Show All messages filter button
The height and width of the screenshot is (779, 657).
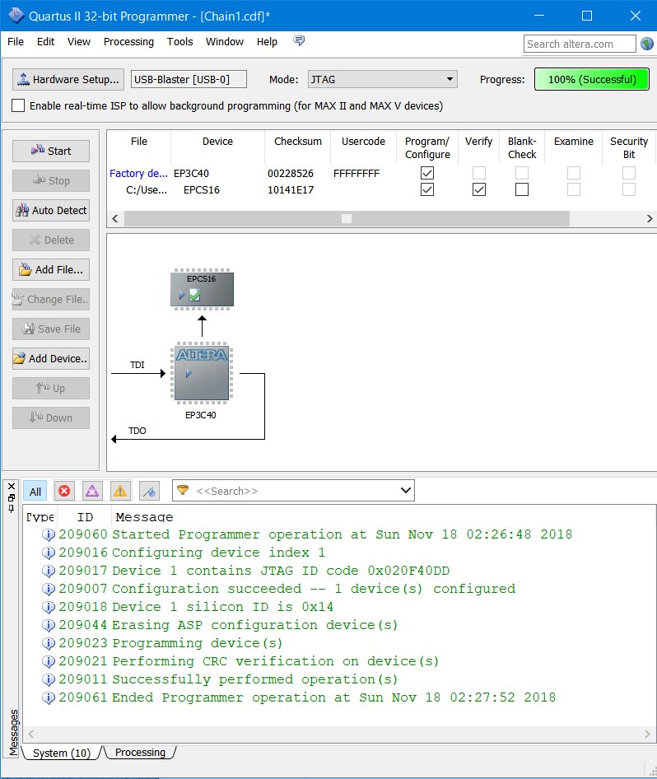(35, 492)
